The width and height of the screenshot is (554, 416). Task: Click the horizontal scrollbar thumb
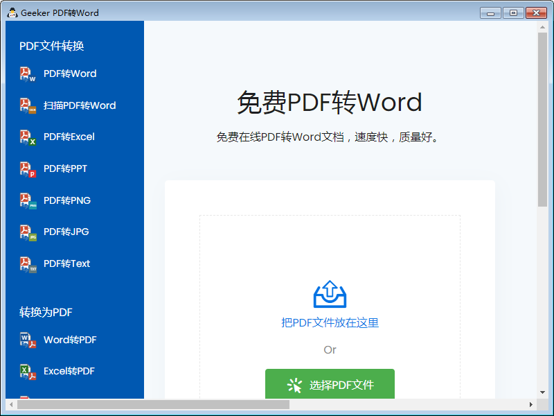(153, 404)
